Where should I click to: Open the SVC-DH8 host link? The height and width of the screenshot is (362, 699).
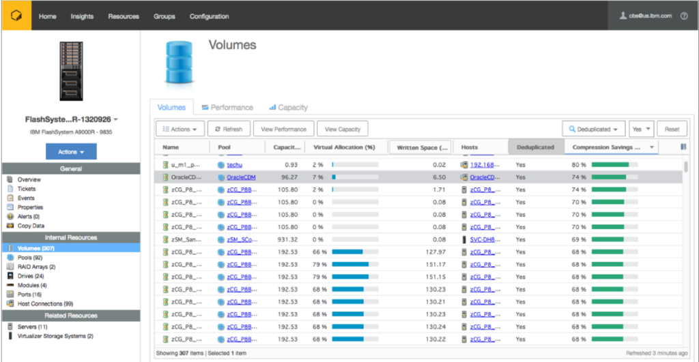point(483,239)
